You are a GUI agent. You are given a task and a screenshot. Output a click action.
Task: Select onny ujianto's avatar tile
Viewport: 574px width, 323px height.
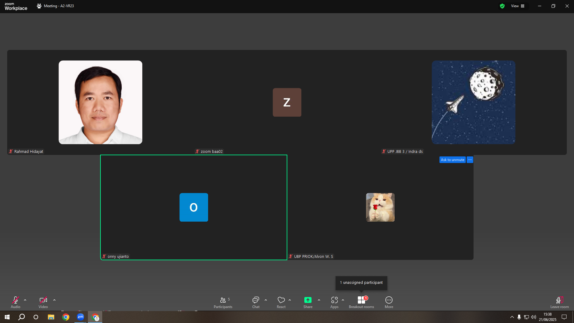pyautogui.click(x=194, y=207)
